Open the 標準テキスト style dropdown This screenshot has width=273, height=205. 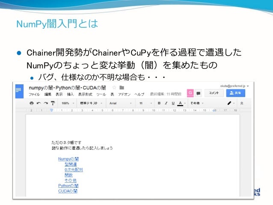91,103
